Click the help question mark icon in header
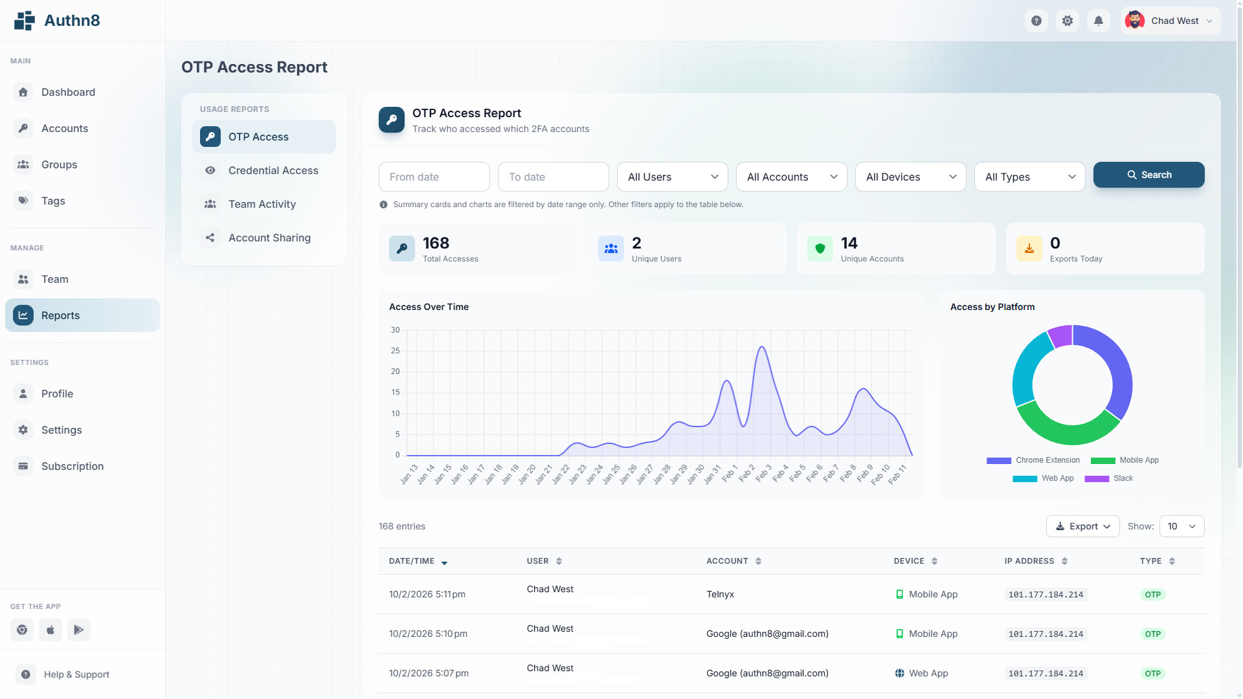This screenshot has width=1243, height=699. pyautogui.click(x=1036, y=21)
